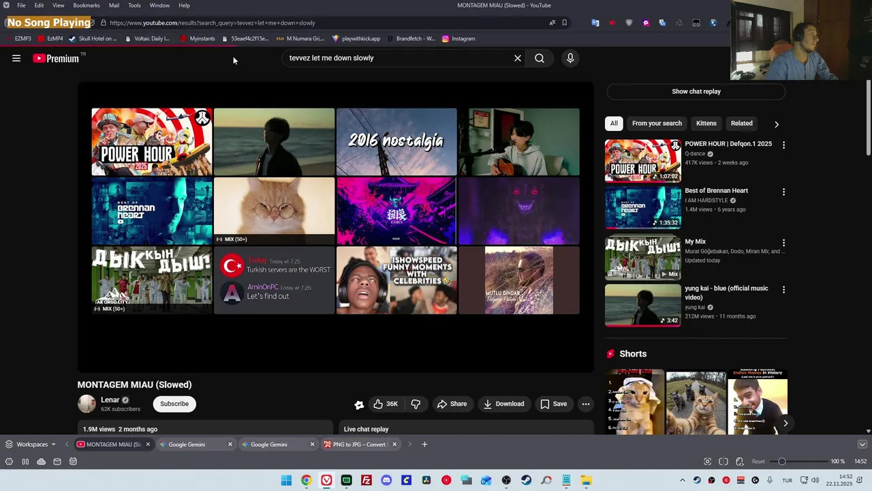Open the Instagram bookmark

pos(458,39)
